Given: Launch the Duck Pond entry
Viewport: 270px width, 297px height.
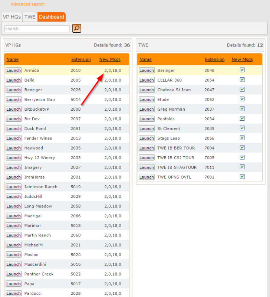Looking at the screenshot, I should 13,128.
